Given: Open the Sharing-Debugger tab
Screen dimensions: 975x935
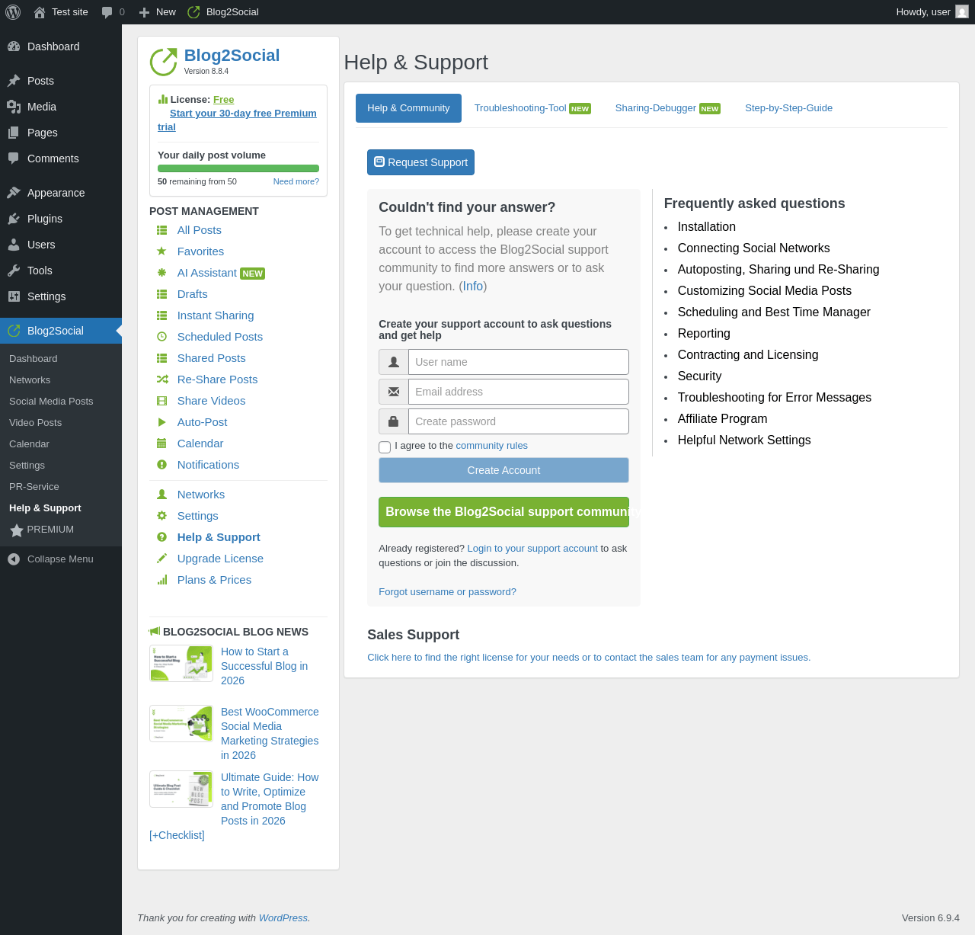Looking at the screenshot, I should pyautogui.click(x=668, y=108).
